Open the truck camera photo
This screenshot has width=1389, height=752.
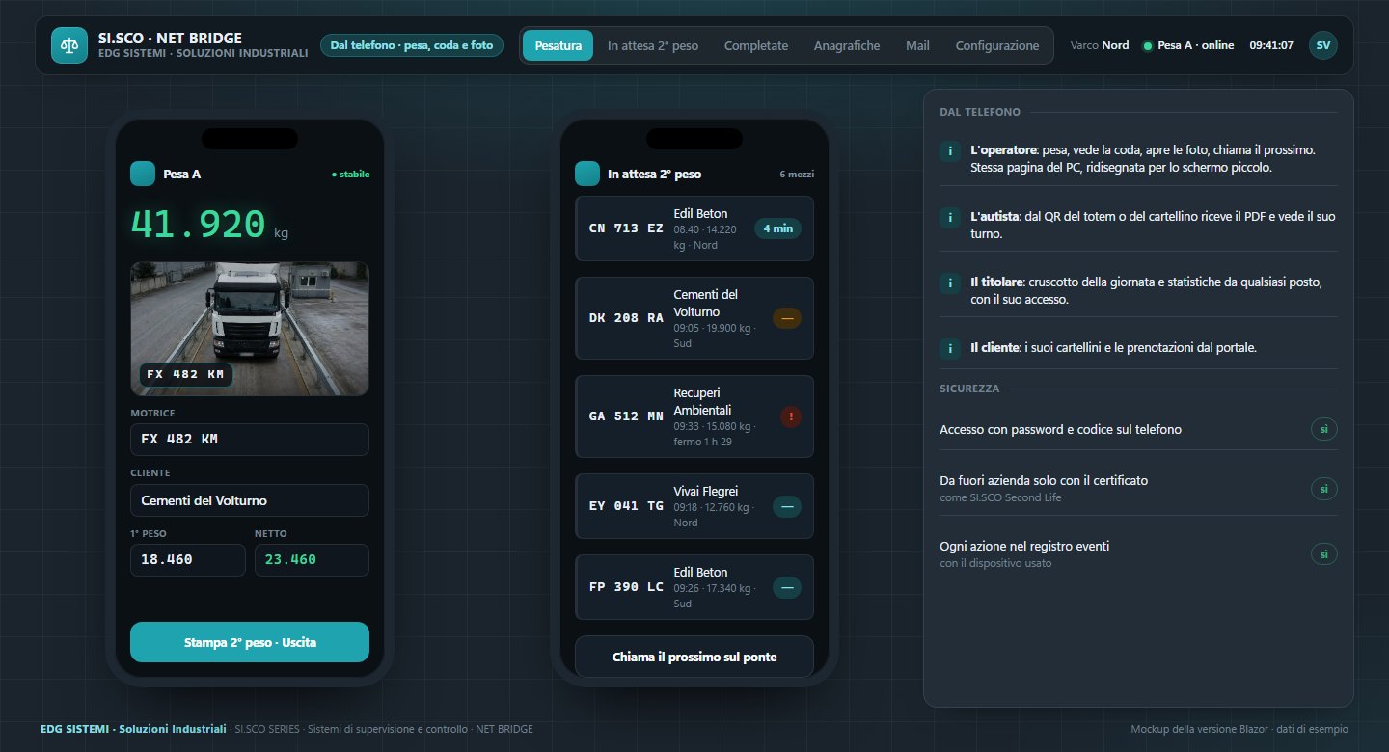pos(250,328)
